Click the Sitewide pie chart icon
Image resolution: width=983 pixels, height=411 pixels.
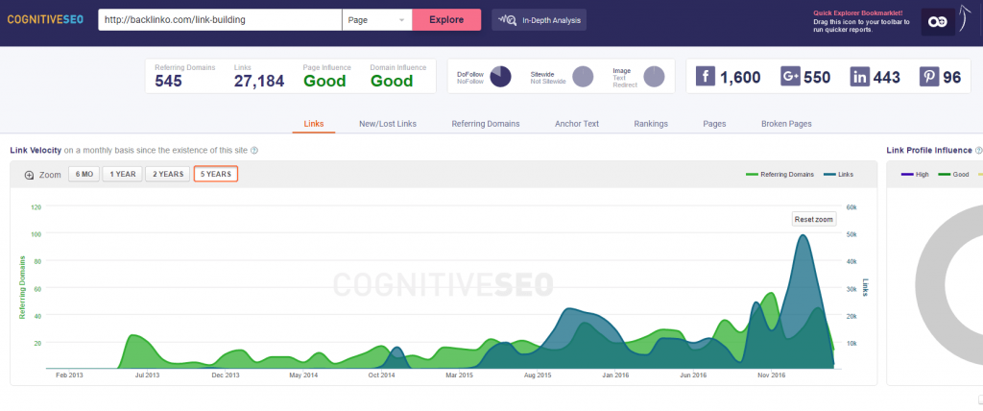[583, 77]
